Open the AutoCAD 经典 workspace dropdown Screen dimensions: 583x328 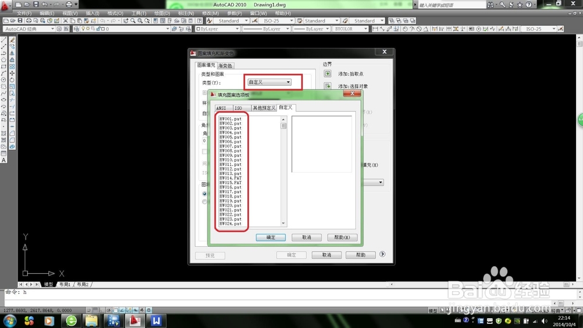29,29
